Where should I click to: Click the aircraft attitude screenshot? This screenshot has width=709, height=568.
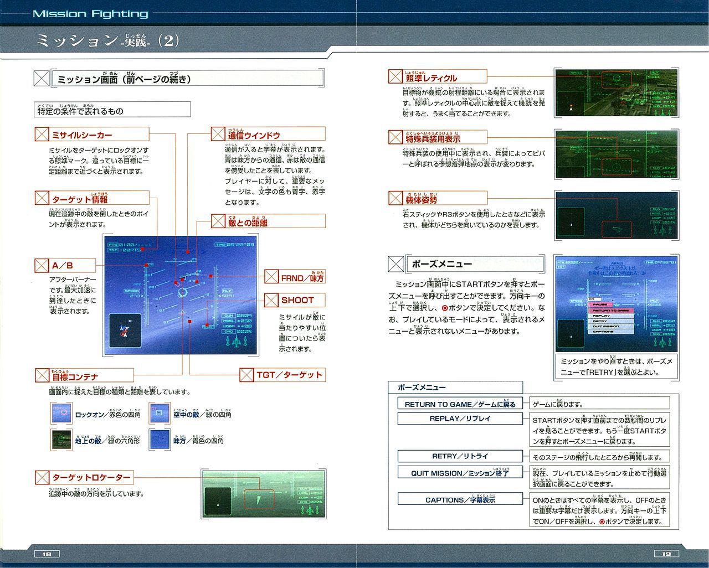pos(616,216)
